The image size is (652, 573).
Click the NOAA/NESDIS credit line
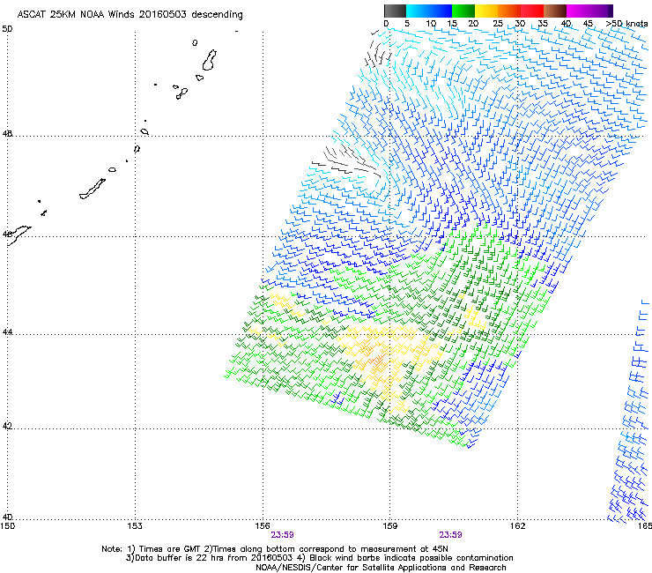pos(381,568)
